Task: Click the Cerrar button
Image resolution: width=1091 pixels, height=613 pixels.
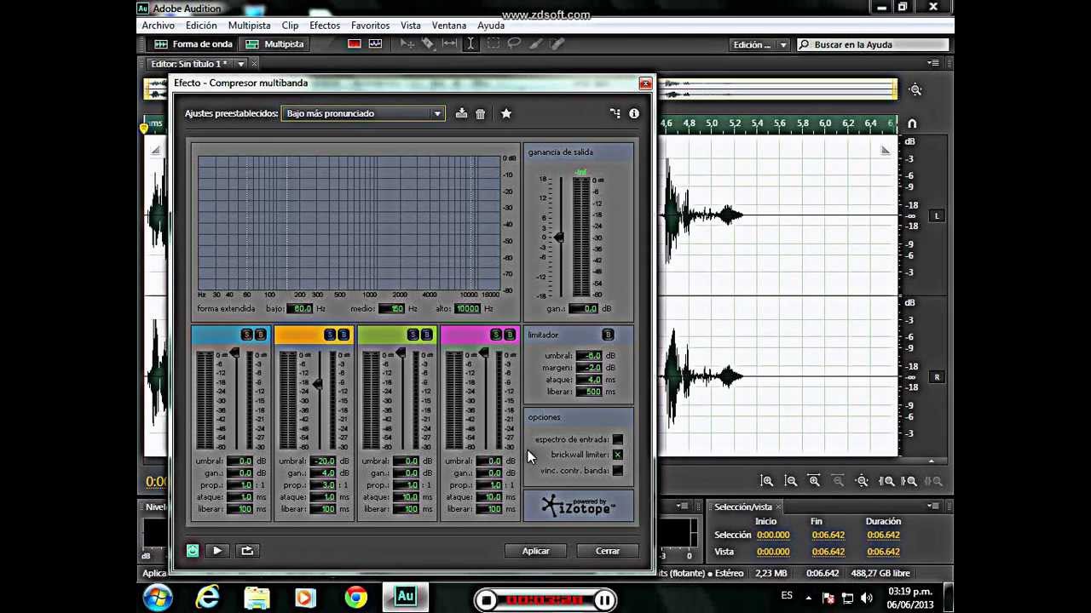Action: pos(608,551)
